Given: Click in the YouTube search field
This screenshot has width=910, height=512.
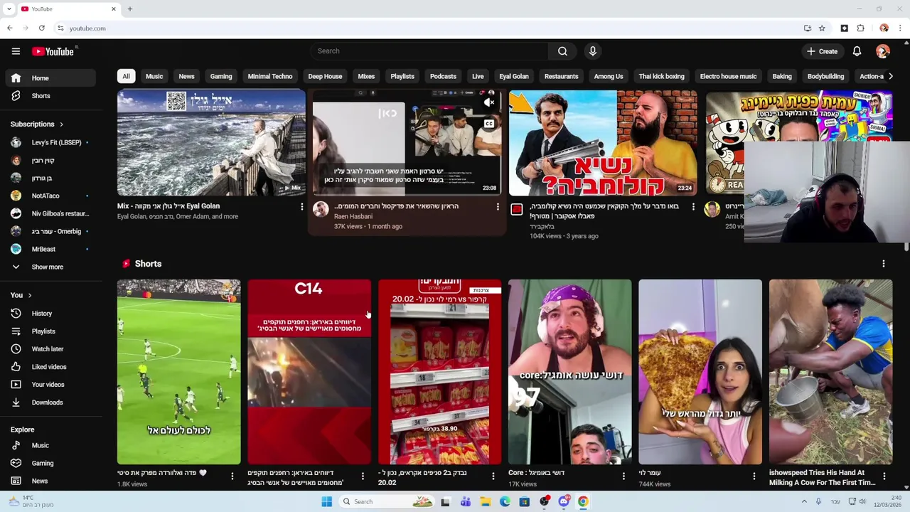Looking at the screenshot, I should pos(429,51).
